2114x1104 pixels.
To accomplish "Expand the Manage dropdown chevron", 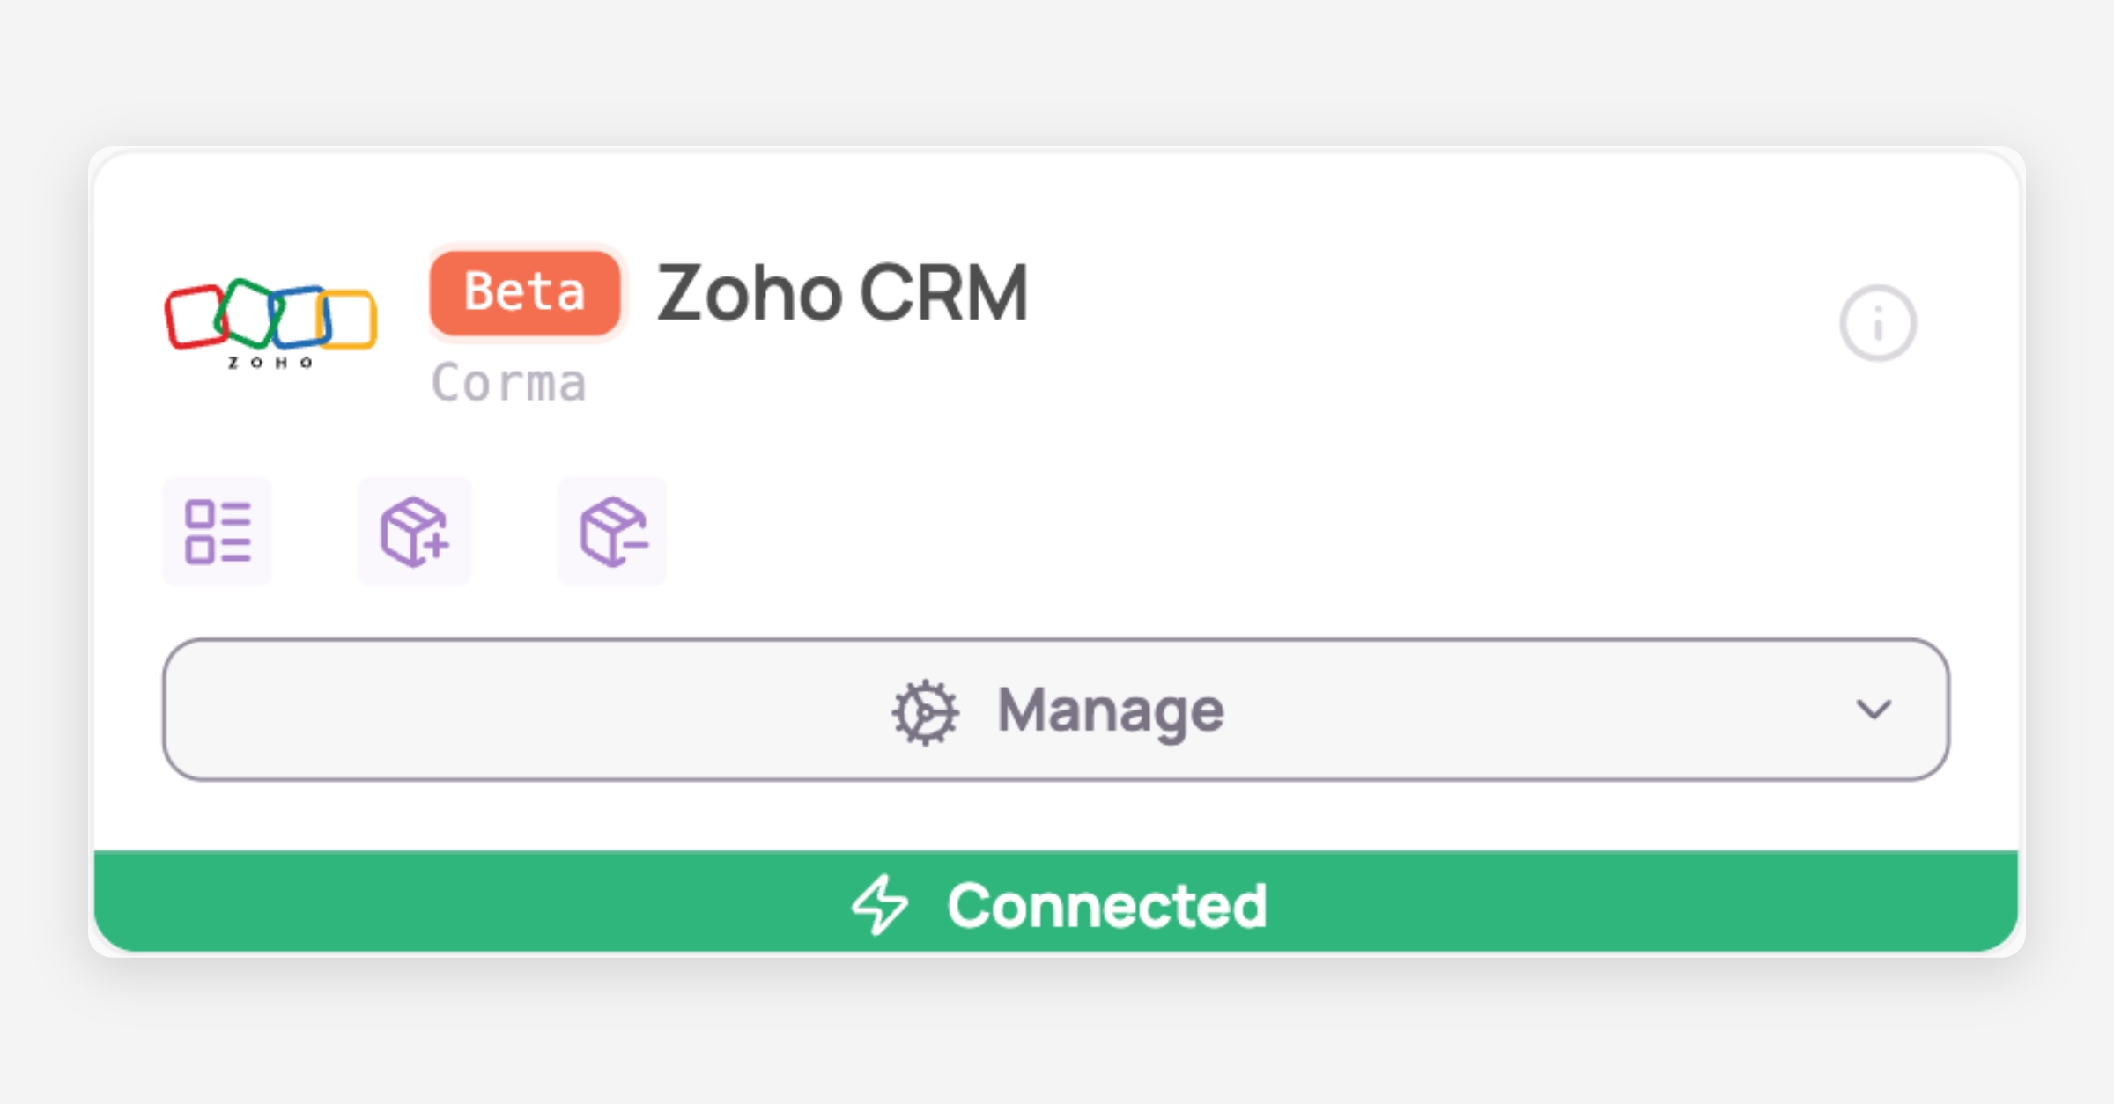I will click(1874, 710).
